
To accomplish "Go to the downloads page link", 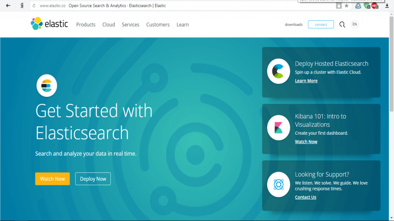I will point(294,25).
